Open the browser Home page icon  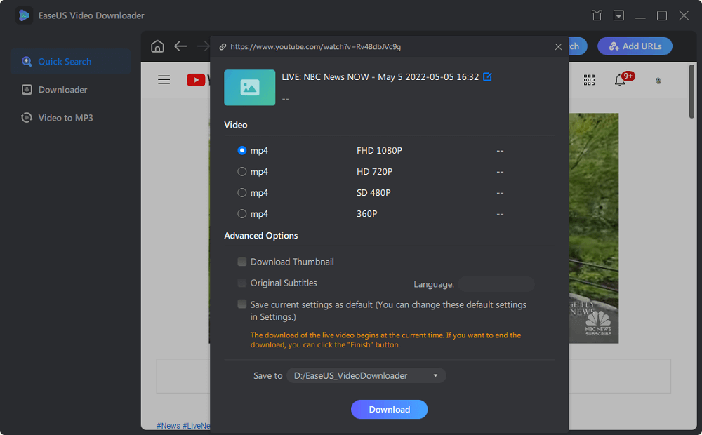[157, 46]
